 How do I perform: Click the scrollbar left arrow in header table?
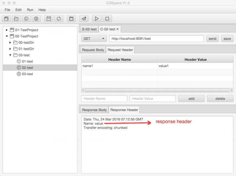coord(83,90)
